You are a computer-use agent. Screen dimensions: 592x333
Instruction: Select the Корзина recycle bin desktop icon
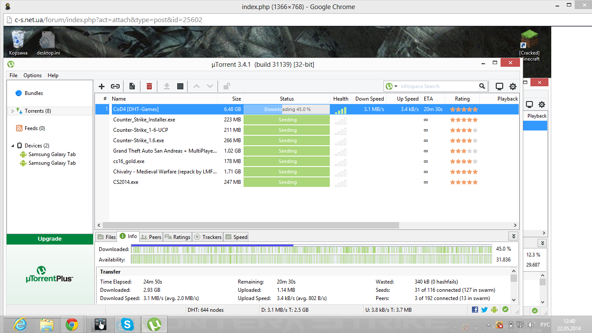pyautogui.click(x=18, y=43)
